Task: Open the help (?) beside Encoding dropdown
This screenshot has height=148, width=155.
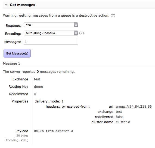Action: (x=82, y=33)
